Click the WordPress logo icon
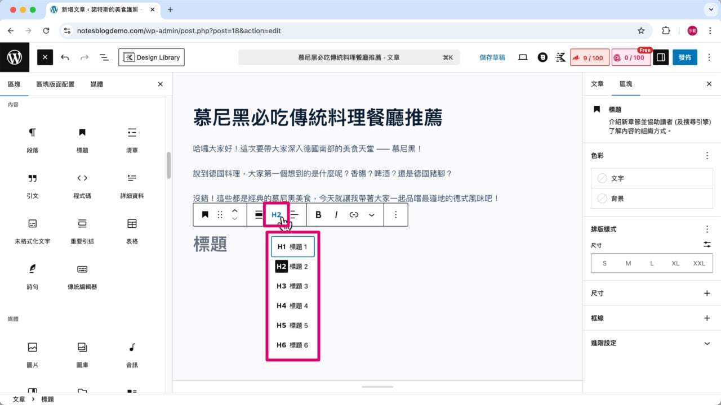 point(15,57)
